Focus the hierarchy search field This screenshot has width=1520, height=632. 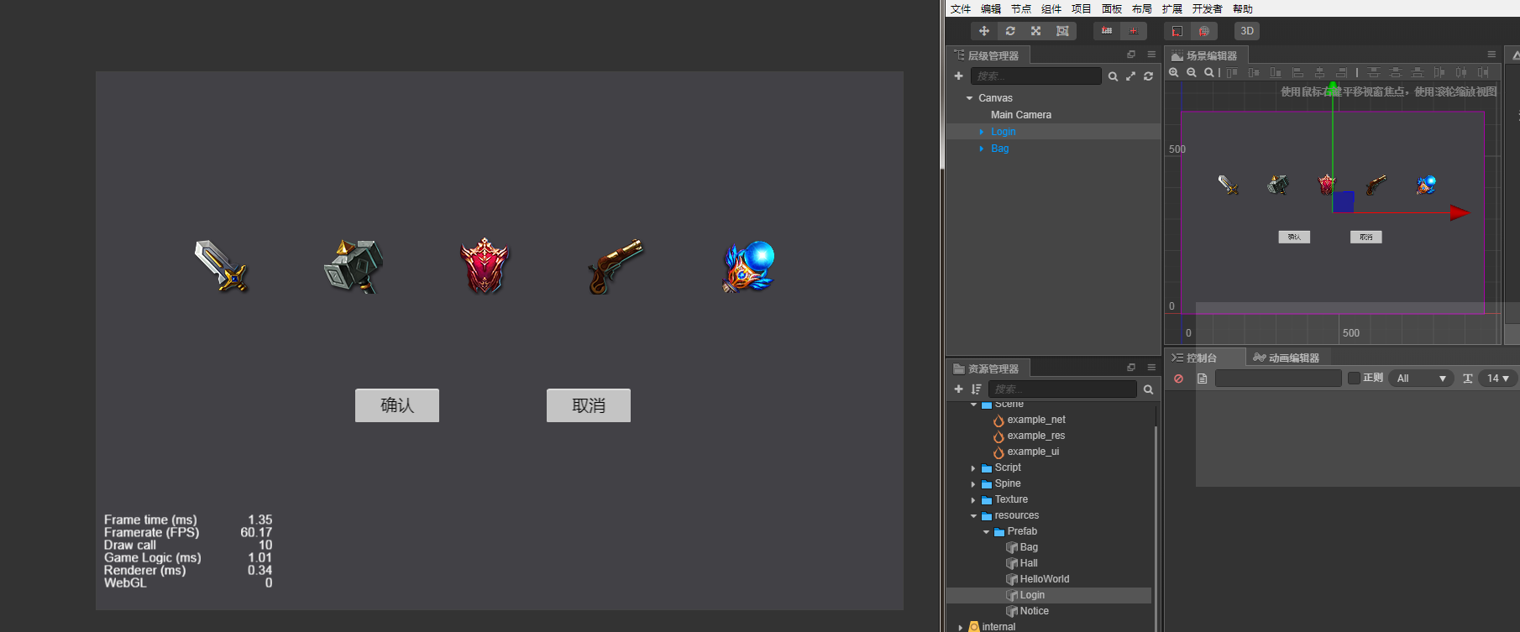tap(1036, 76)
